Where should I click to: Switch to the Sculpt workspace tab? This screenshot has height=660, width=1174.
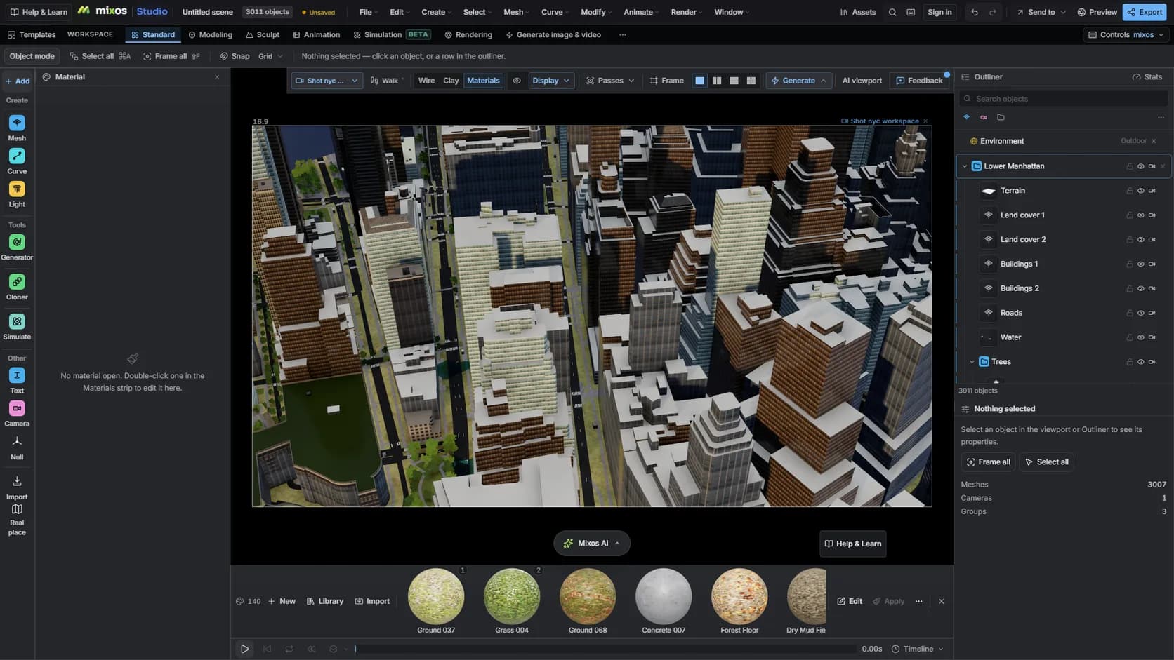click(263, 34)
